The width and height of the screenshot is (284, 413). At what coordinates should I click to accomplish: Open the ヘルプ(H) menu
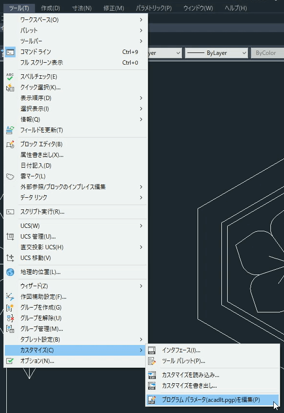236,8
